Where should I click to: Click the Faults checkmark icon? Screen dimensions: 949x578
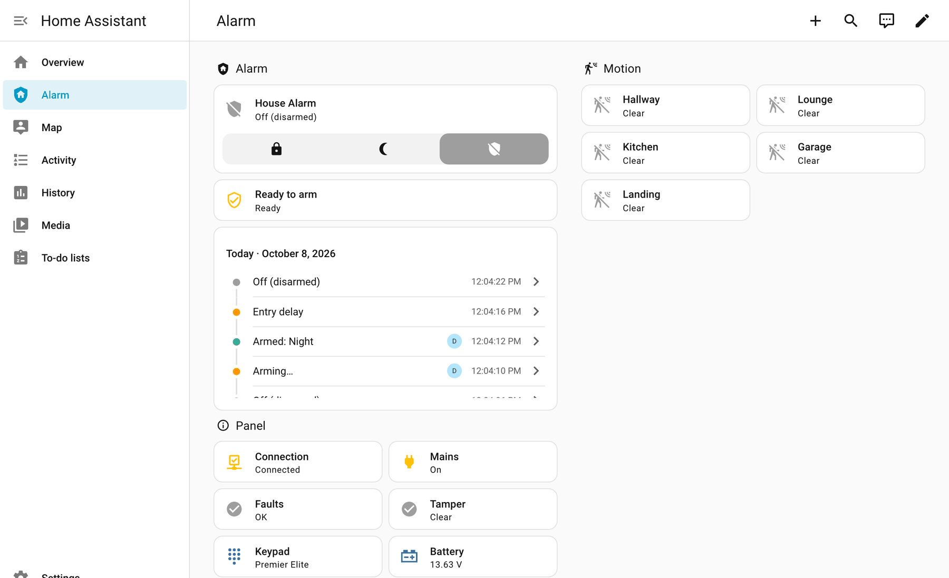pos(234,509)
